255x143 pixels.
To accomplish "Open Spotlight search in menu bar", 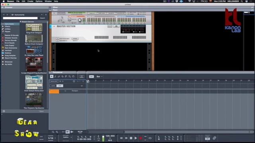I will 242,1.
